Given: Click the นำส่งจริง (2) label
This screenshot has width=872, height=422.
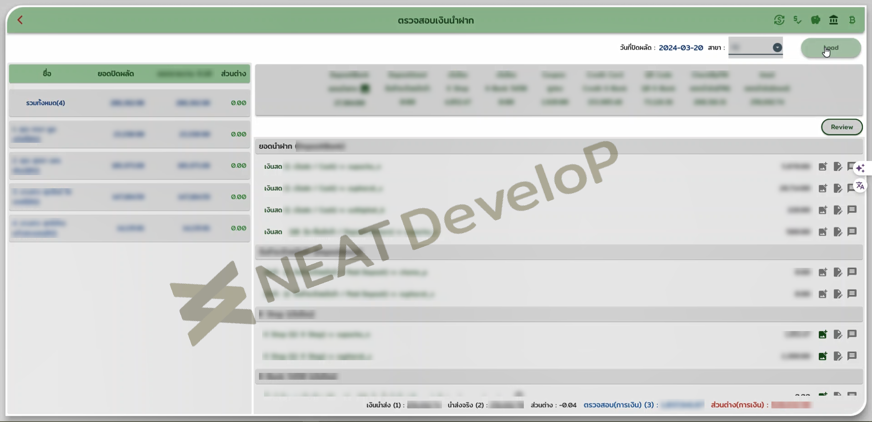Looking at the screenshot, I should coord(467,405).
